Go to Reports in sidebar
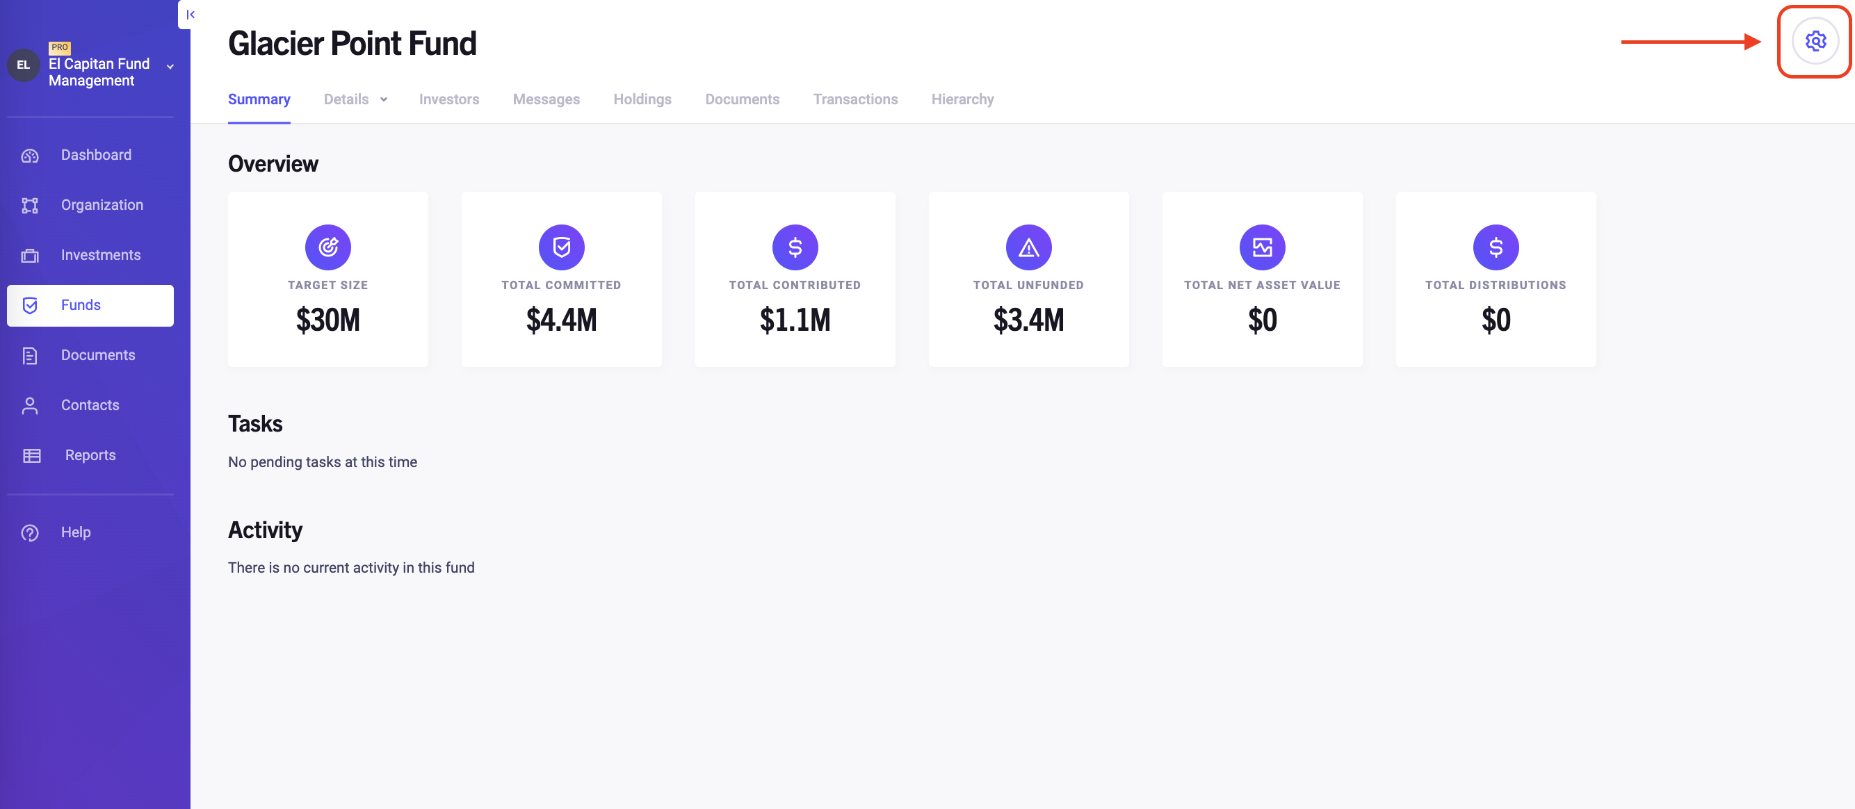Viewport: 1855px width, 809px height. click(x=90, y=456)
